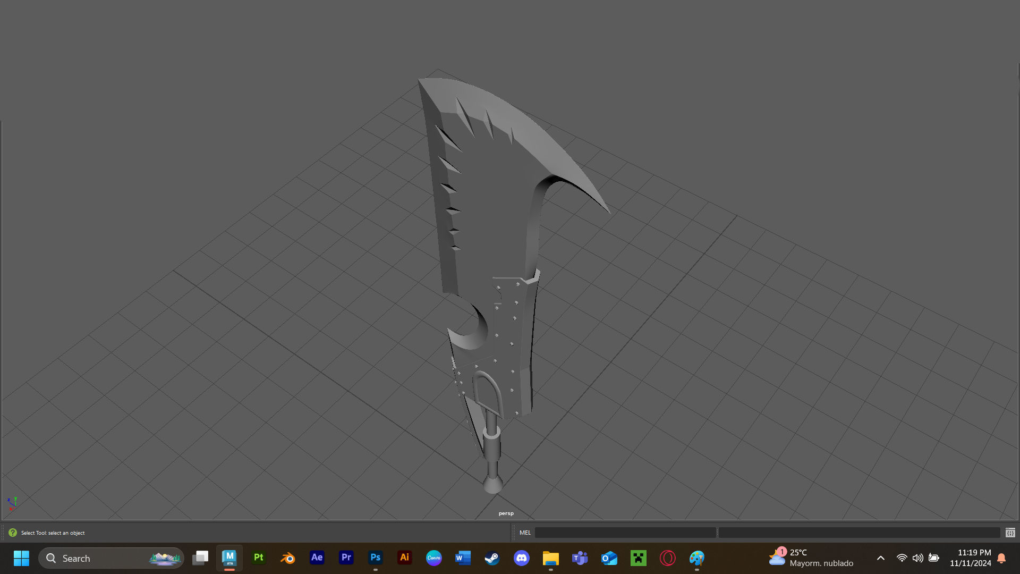
Task: Launch Blender from the taskbar
Action: 288,558
